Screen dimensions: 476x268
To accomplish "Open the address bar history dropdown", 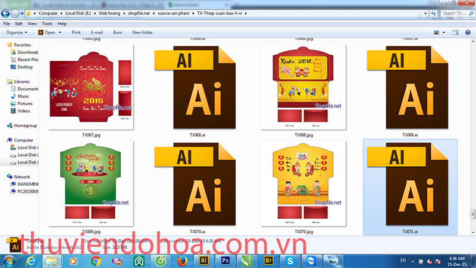I will [425, 13].
